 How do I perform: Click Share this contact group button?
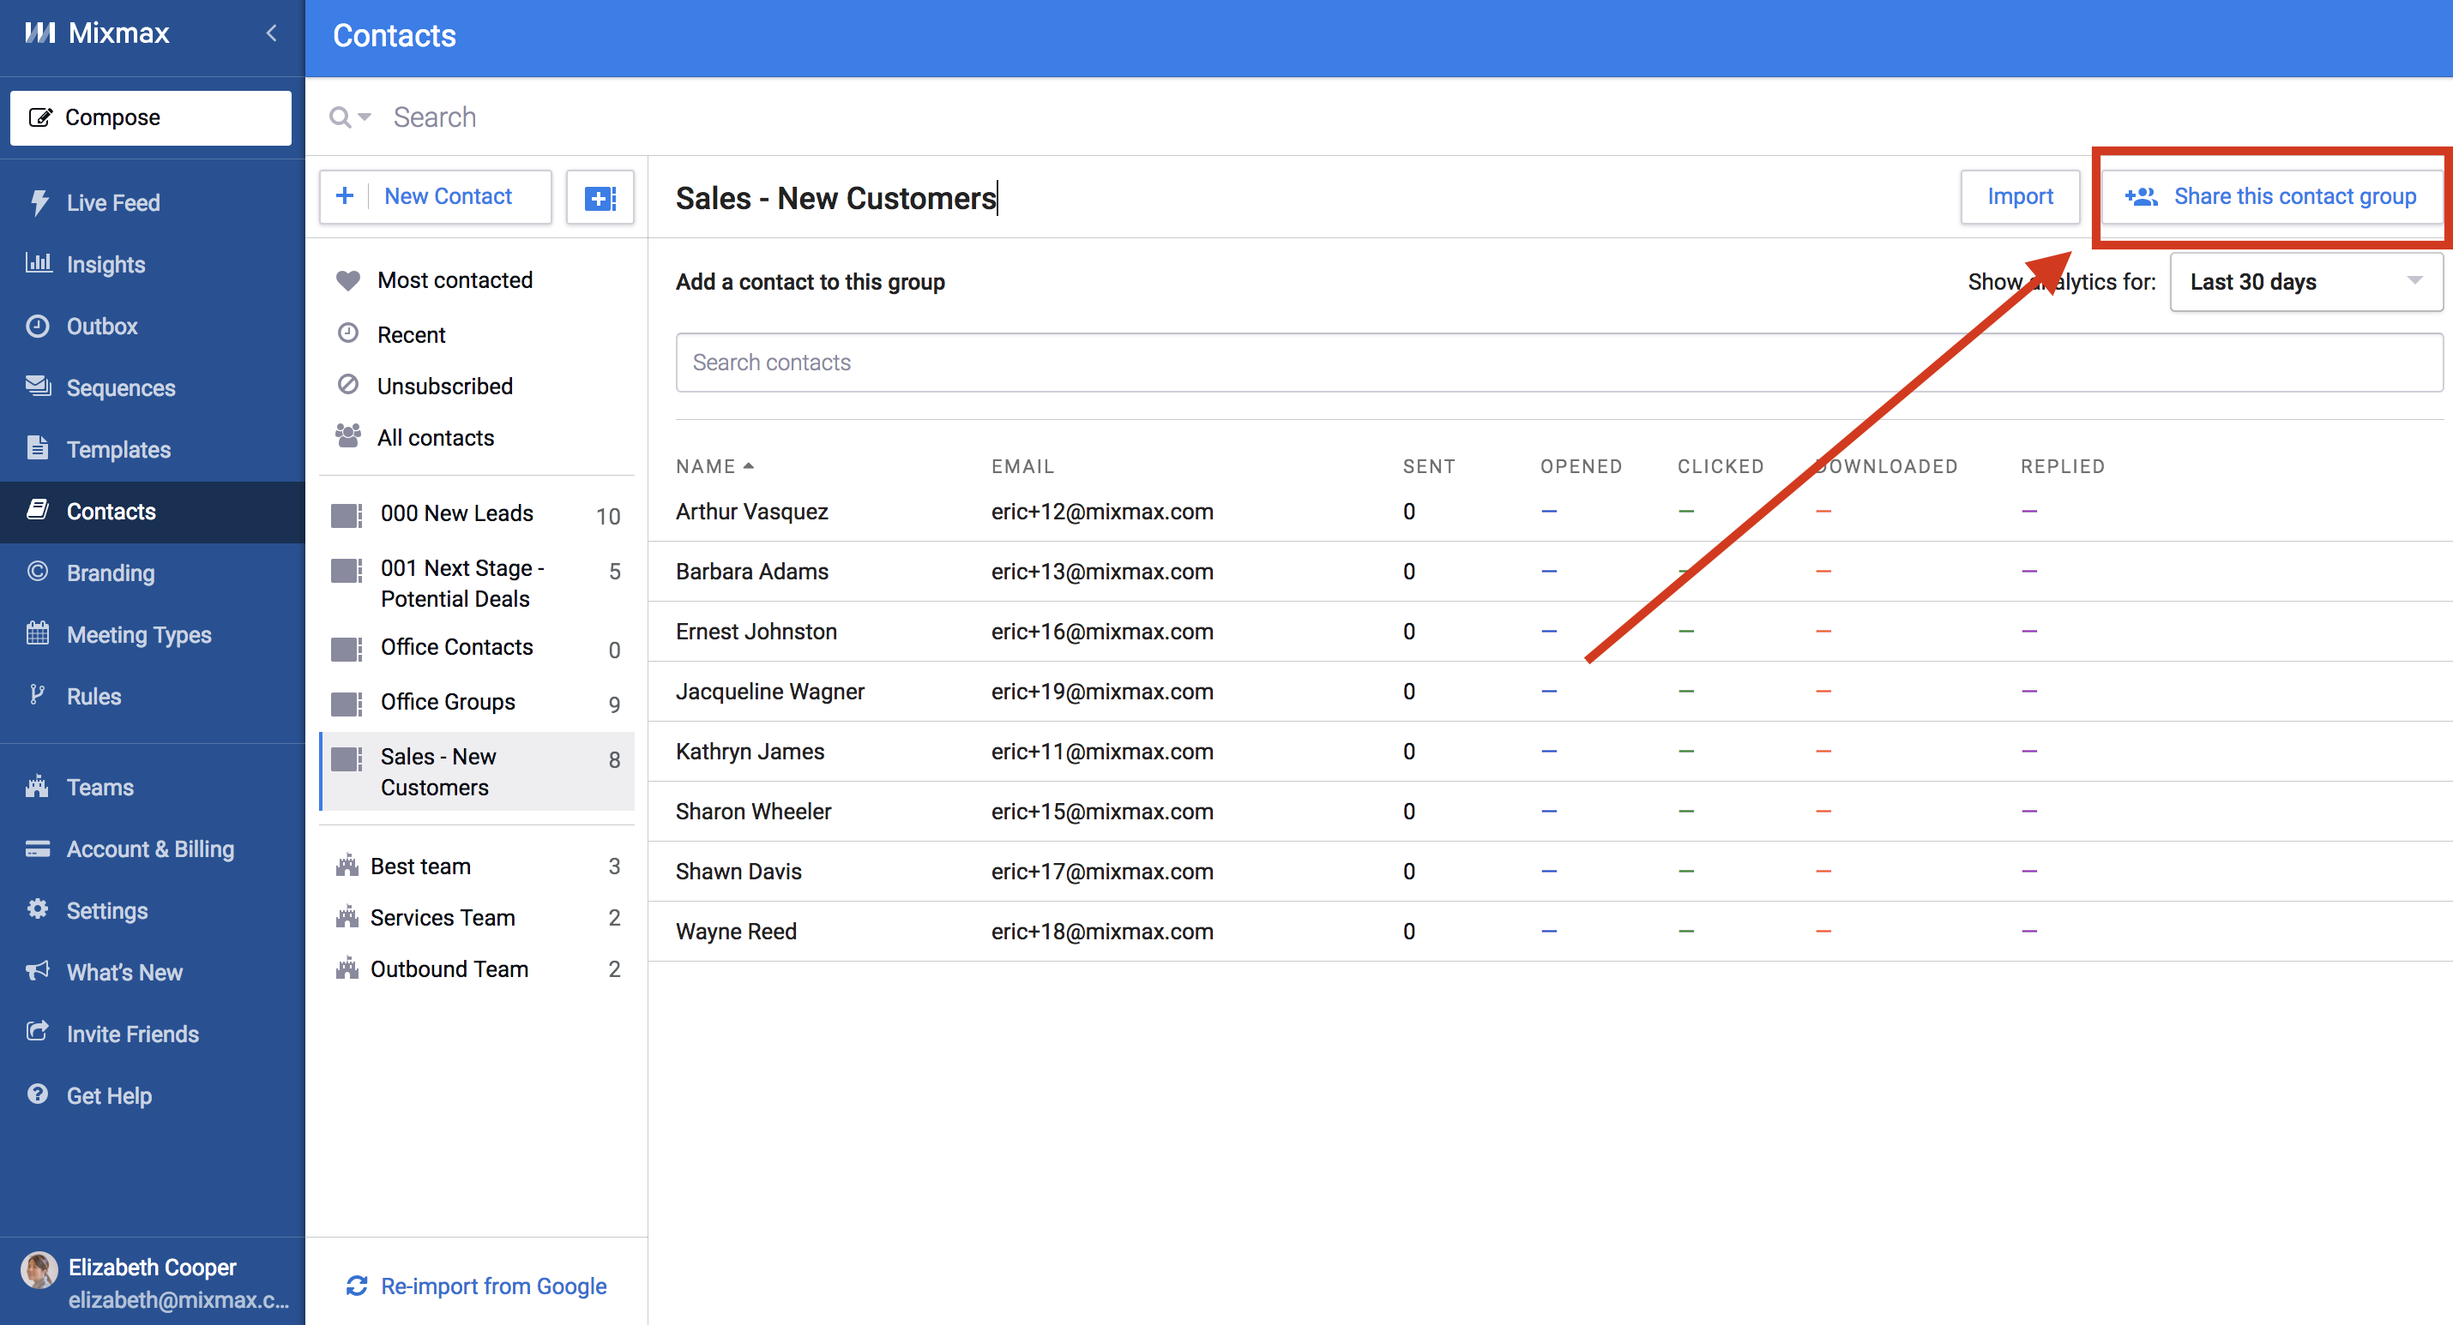click(x=2270, y=197)
